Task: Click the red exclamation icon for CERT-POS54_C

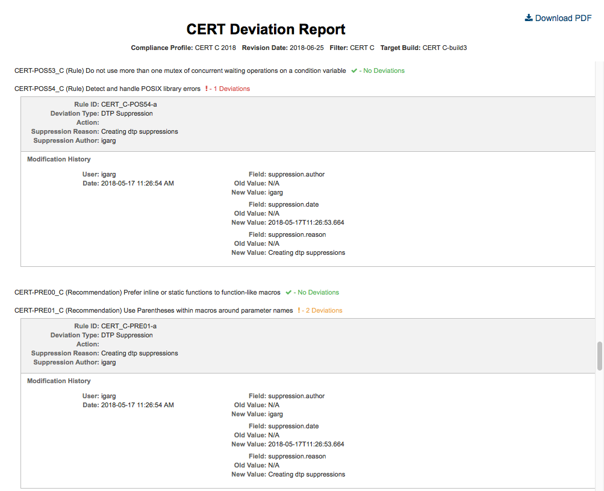Action: [x=207, y=89]
